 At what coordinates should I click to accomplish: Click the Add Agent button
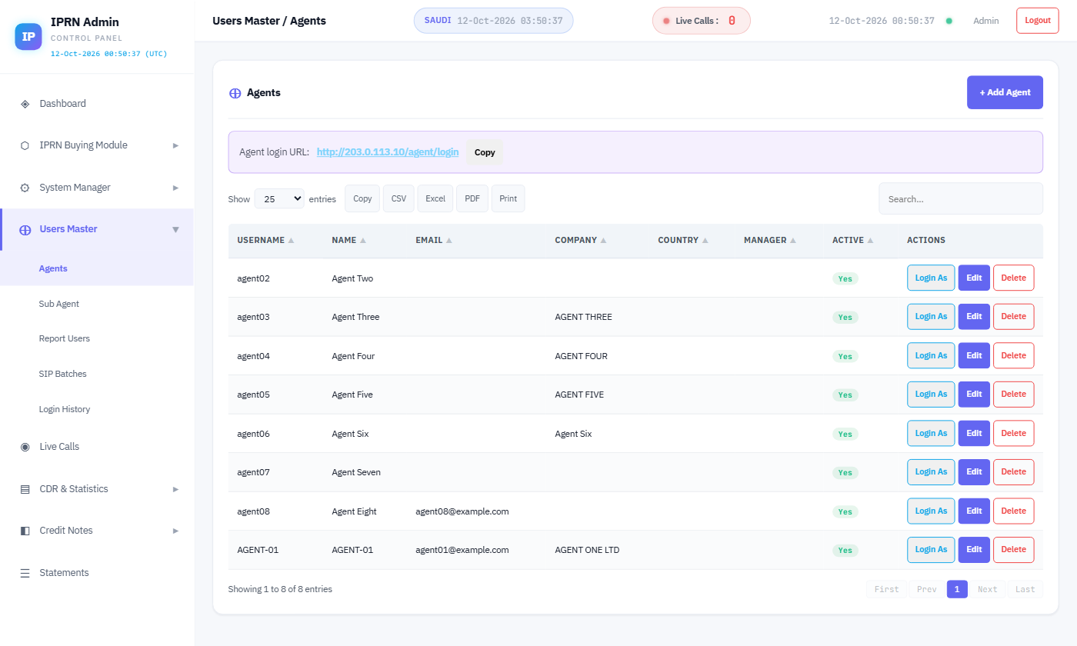pos(1005,92)
